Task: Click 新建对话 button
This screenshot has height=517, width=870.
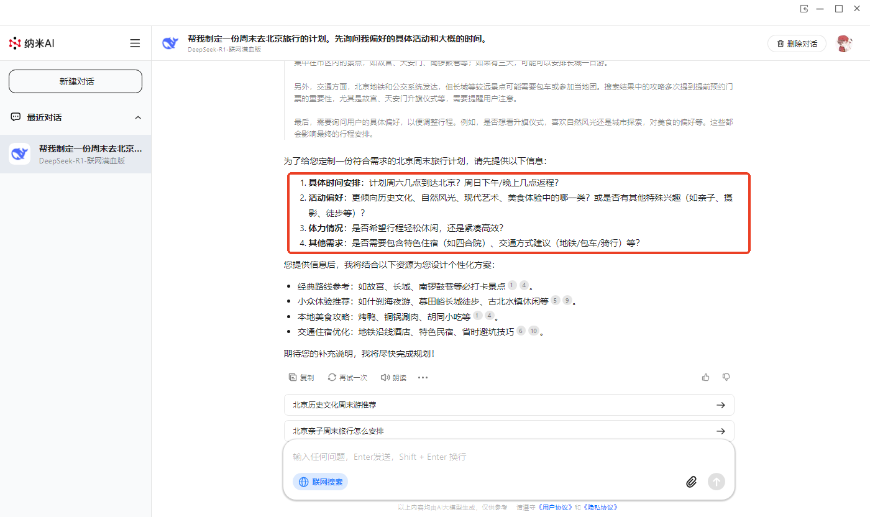Action: (76, 81)
